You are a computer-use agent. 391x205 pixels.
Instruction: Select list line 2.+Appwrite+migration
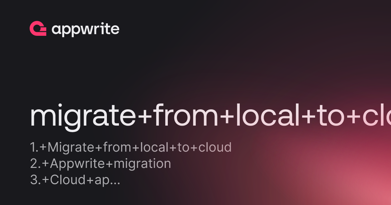[x=100, y=164]
